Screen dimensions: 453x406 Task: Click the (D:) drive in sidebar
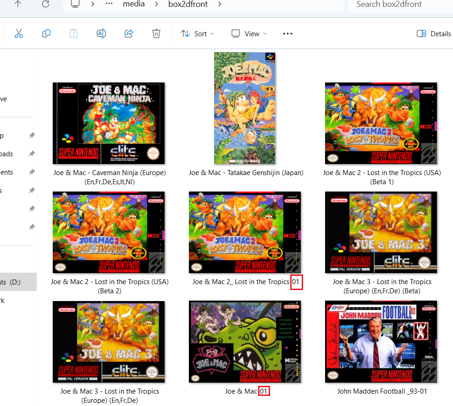click(x=18, y=282)
